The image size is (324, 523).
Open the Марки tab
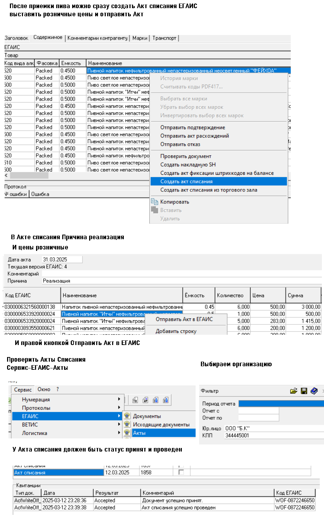pos(140,38)
